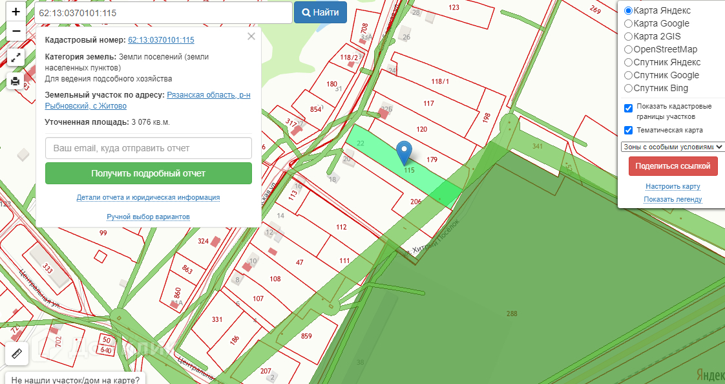
Task: Click parcel label 123 at top
Action: [x=454, y=7]
